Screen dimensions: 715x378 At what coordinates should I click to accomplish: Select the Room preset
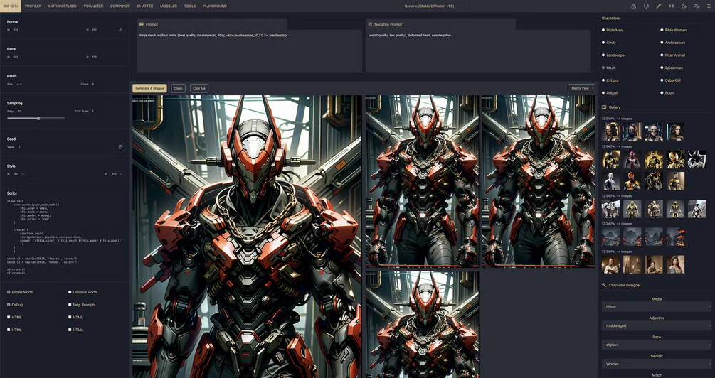(667, 93)
